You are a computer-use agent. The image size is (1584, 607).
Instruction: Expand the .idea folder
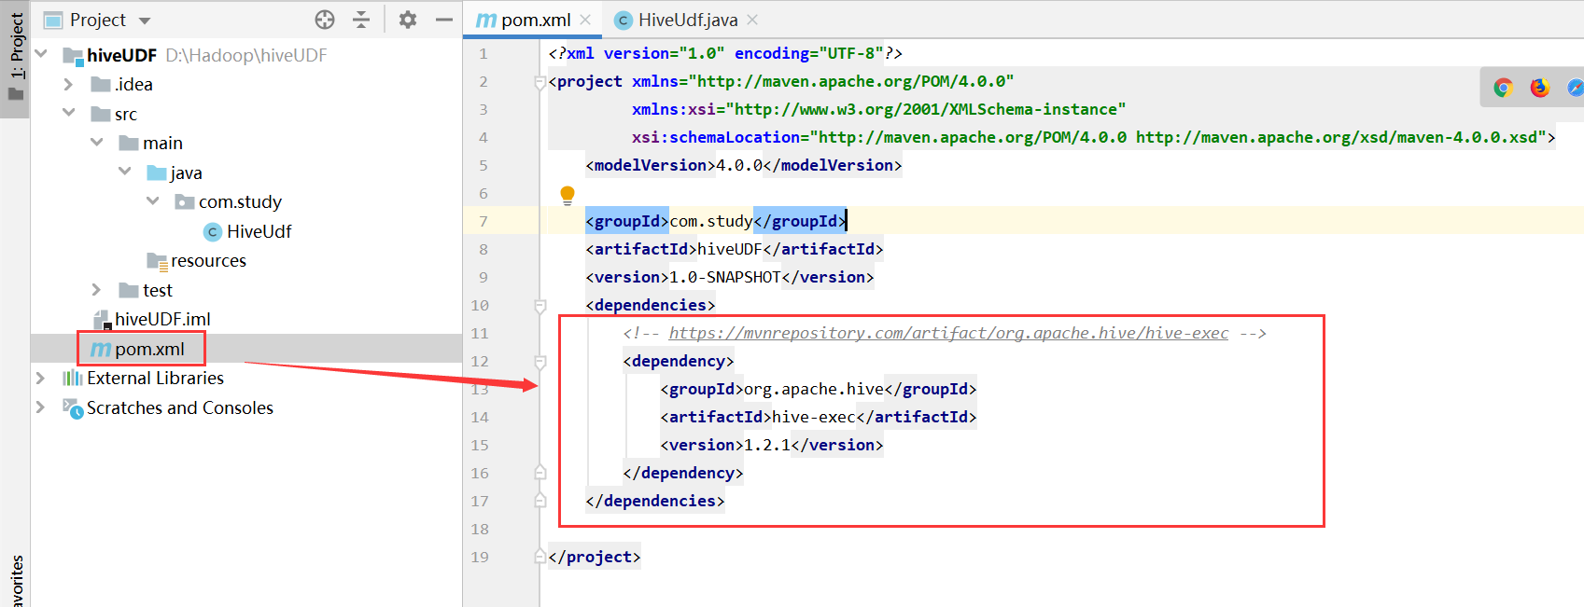(x=68, y=84)
